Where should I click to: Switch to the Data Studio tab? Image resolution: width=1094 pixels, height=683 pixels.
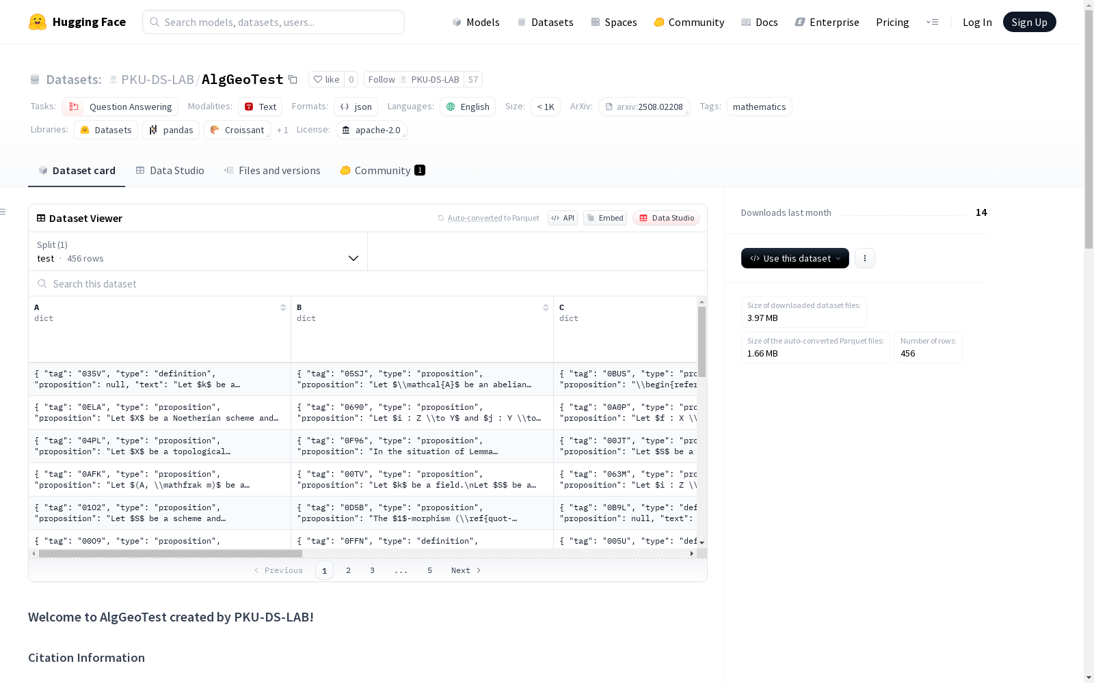(170, 171)
